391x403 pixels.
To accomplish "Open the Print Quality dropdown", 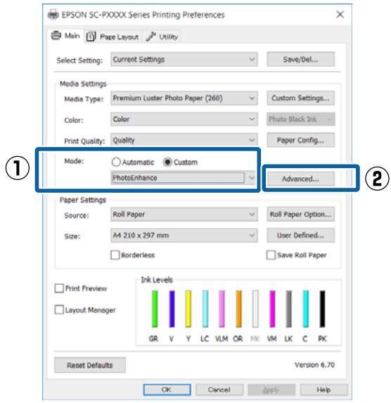I will [184, 140].
